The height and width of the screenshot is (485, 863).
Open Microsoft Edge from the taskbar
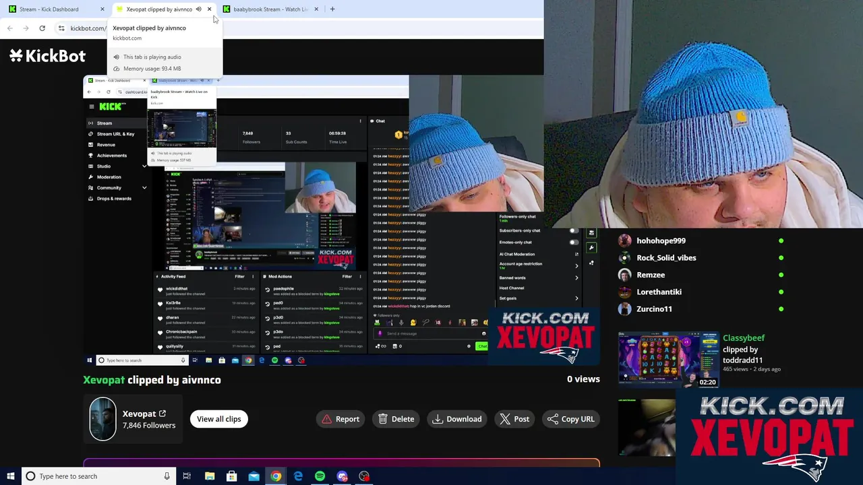pos(298,476)
